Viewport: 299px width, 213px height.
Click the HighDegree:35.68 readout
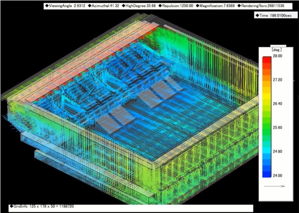pos(139,6)
